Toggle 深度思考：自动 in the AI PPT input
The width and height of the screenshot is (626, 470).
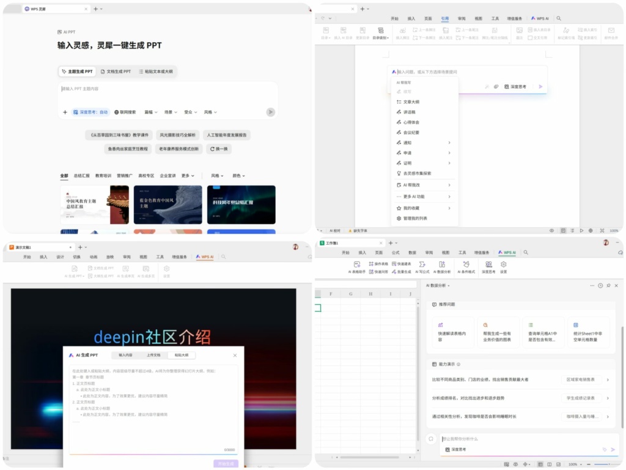[x=90, y=112]
